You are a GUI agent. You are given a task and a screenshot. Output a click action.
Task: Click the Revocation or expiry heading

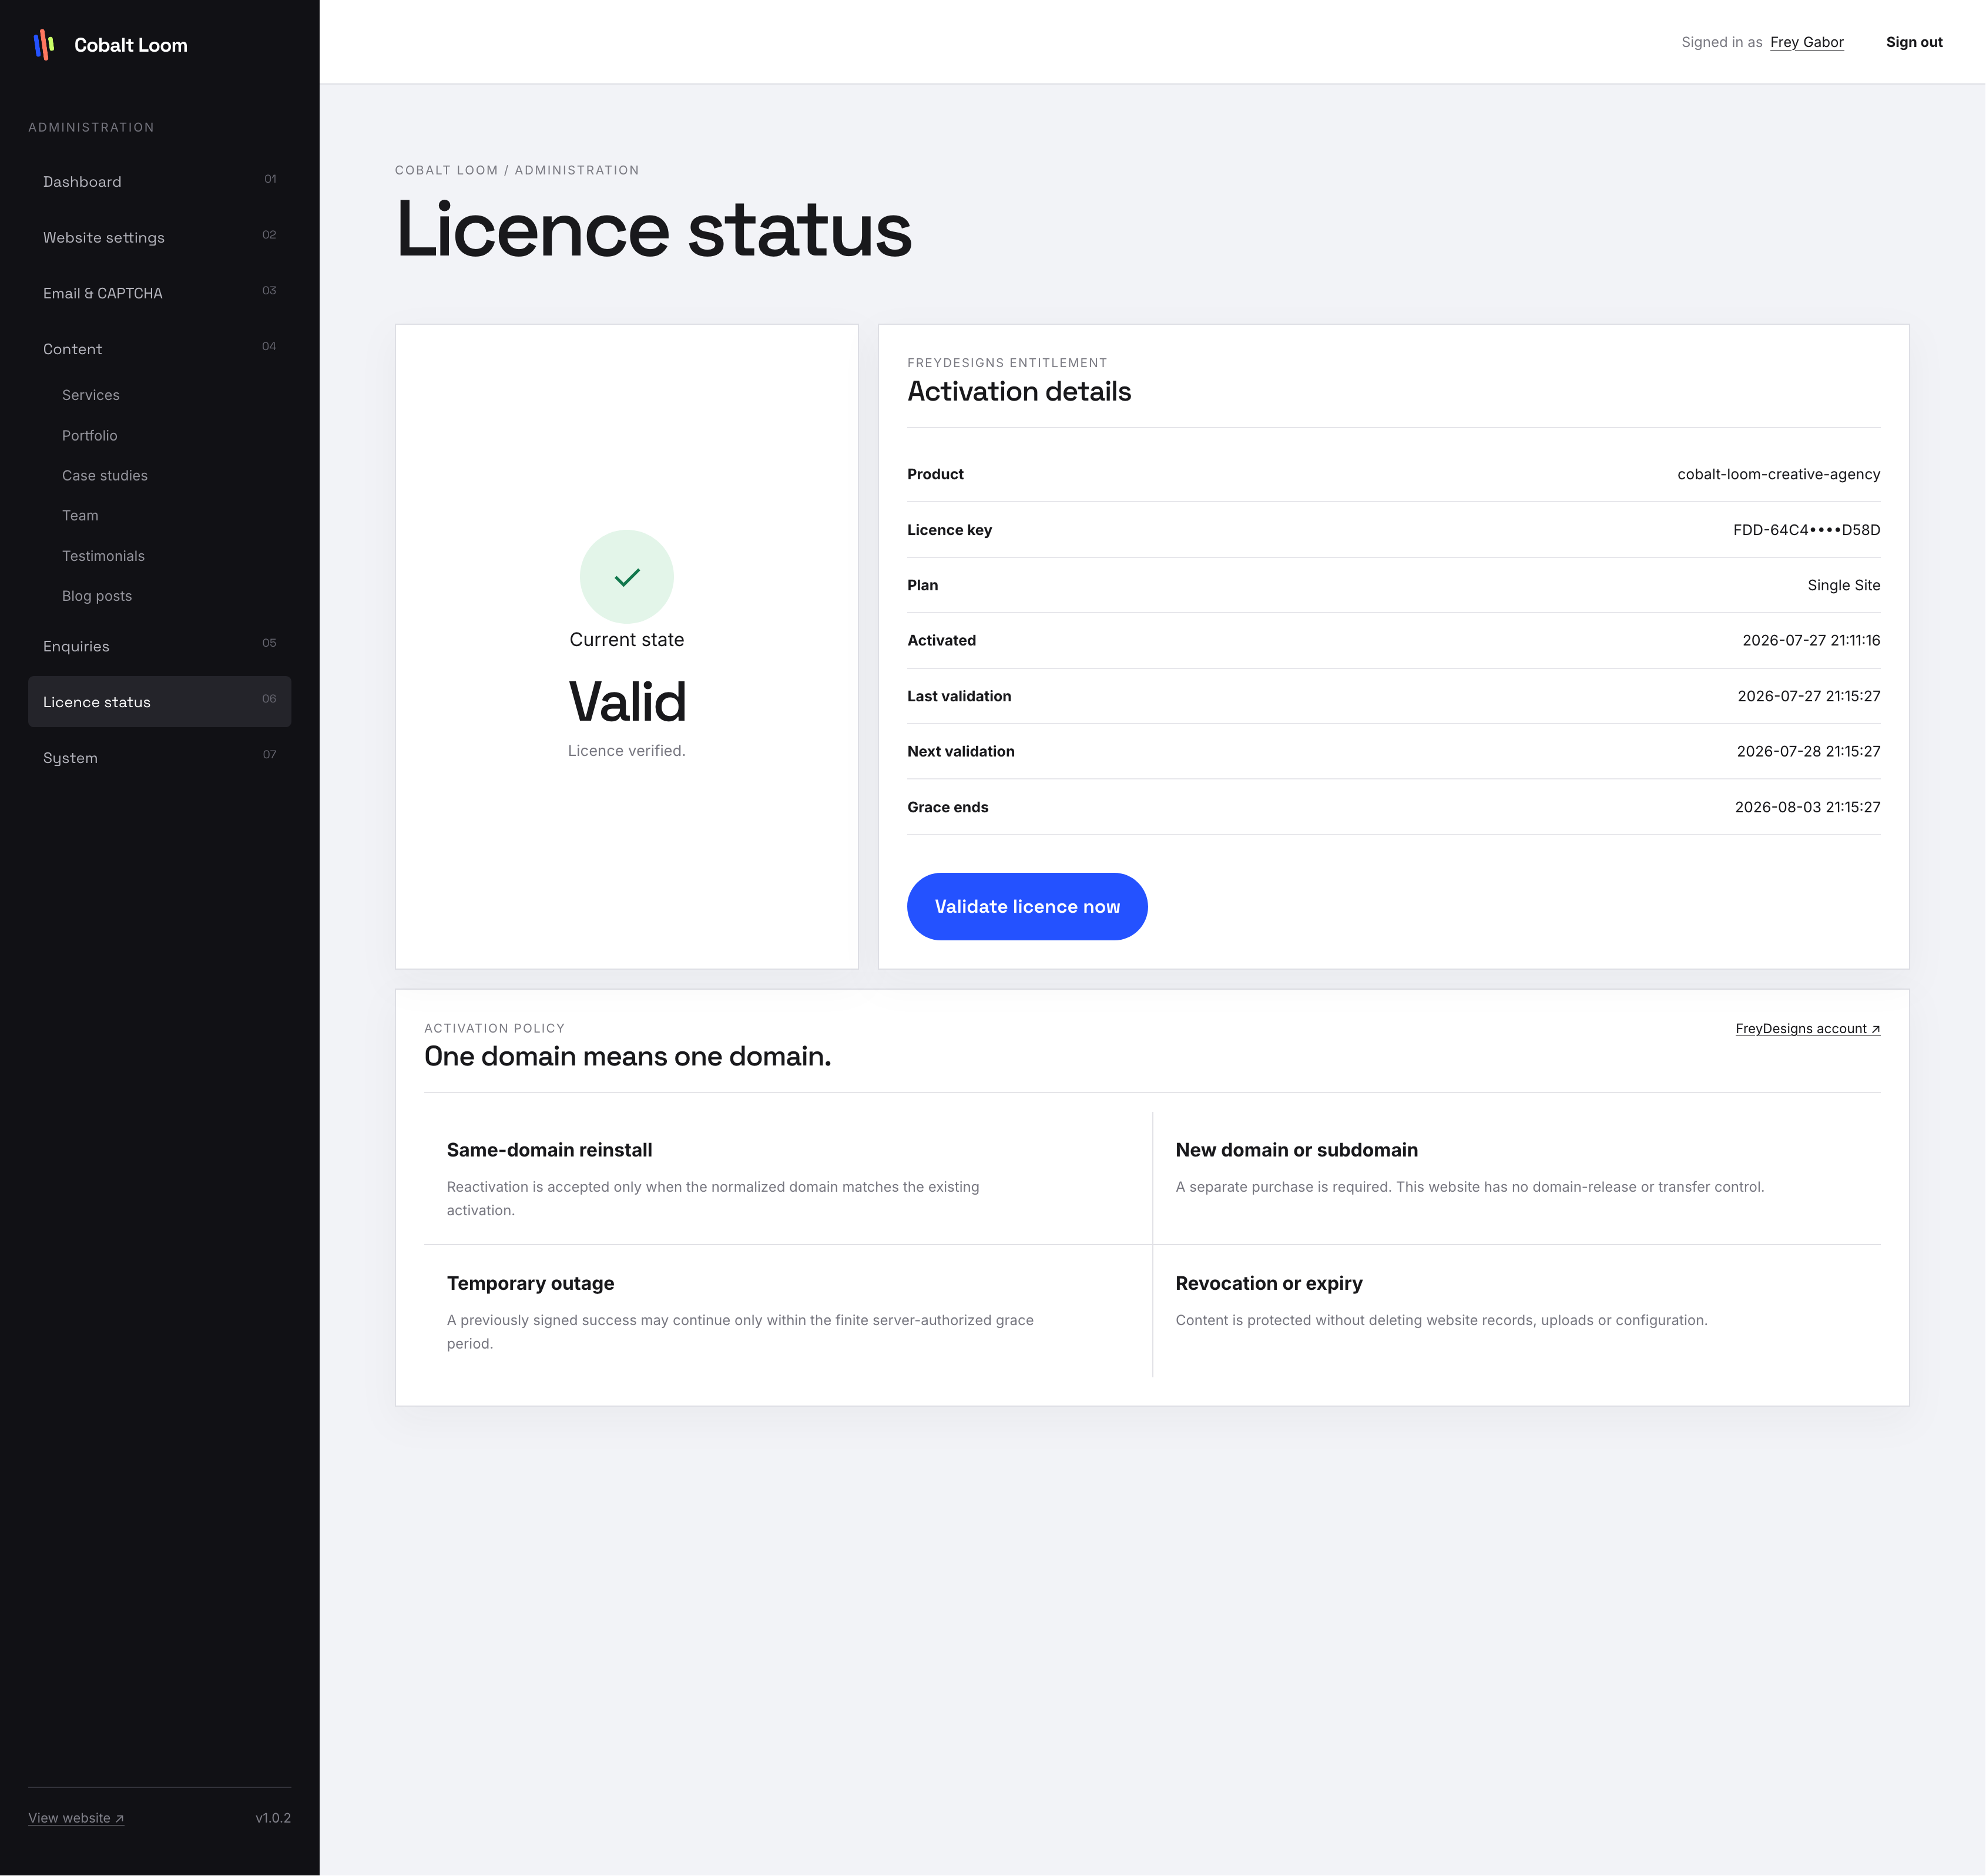1269,1283
